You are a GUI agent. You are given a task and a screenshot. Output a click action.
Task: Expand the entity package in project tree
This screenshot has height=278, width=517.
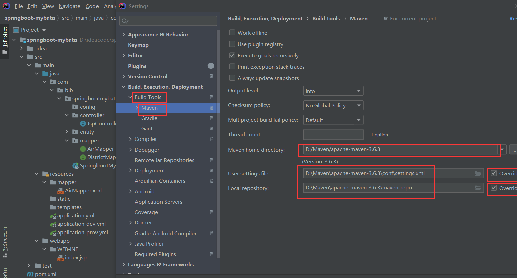(x=67, y=132)
